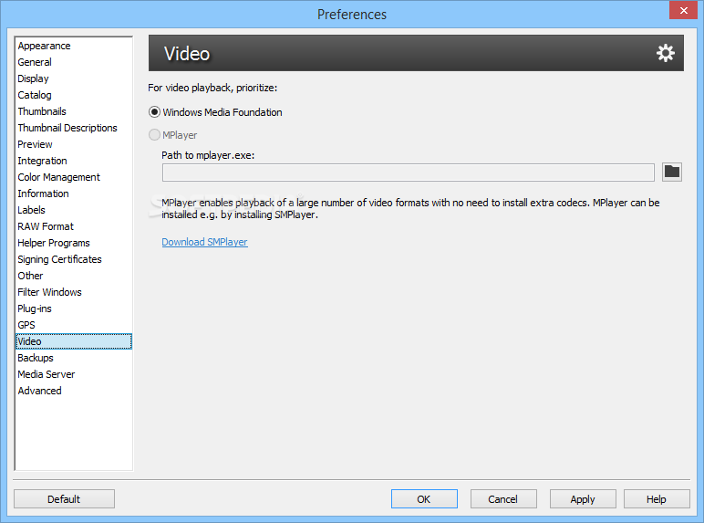Open Filter Windows preferences

(74, 292)
